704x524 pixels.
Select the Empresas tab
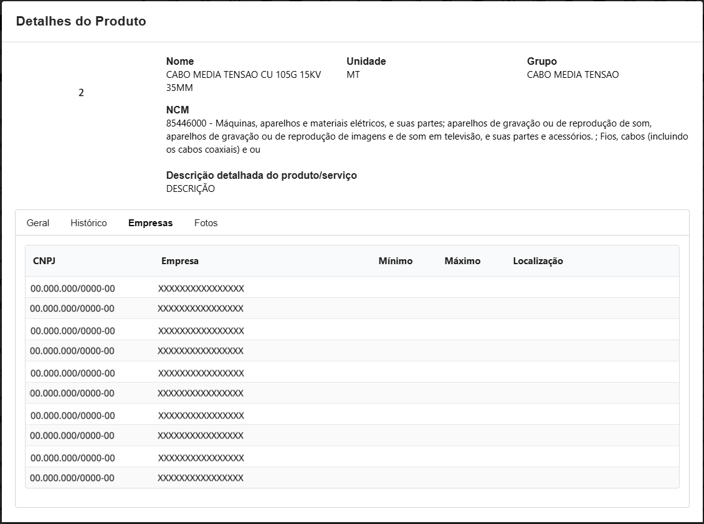(x=150, y=223)
